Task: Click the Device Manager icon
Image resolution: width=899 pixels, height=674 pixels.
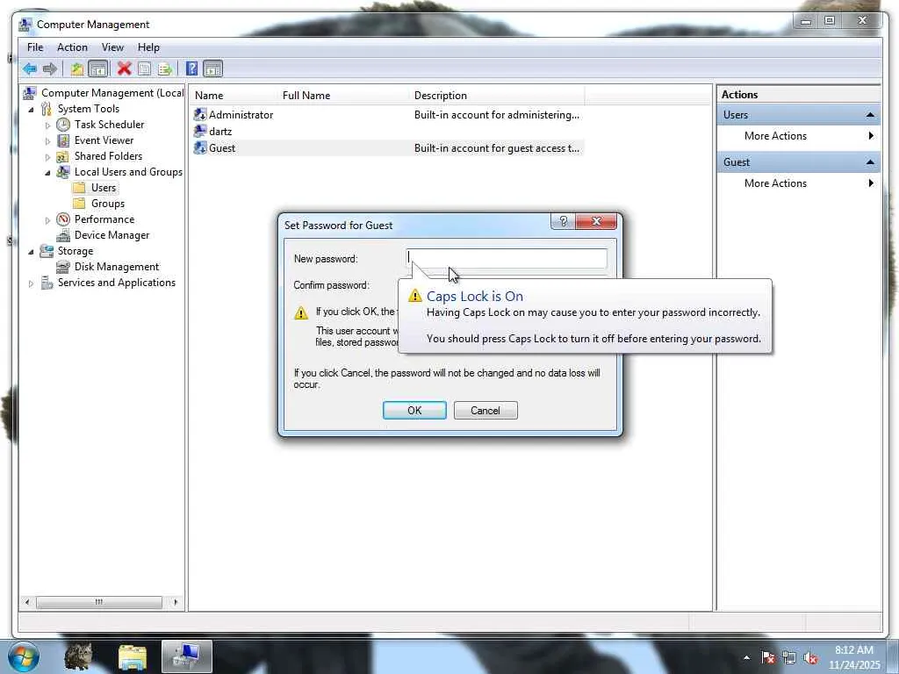Action: click(x=63, y=235)
